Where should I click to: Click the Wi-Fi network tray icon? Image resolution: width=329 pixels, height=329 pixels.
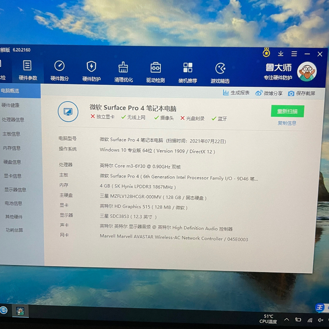(x=310, y=320)
